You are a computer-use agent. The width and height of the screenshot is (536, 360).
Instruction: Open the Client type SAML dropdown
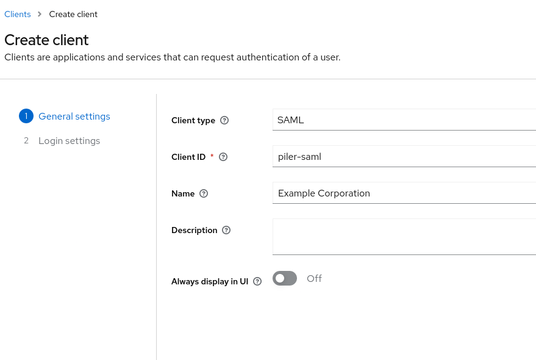coord(404,120)
